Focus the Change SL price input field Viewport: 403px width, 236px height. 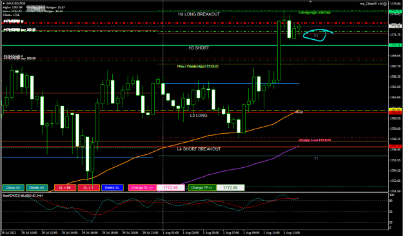[171, 188]
